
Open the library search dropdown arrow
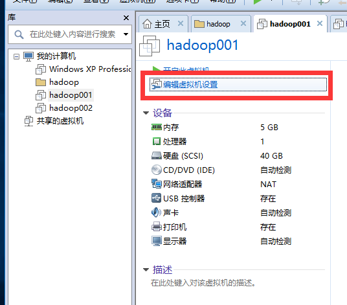click(x=126, y=34)
